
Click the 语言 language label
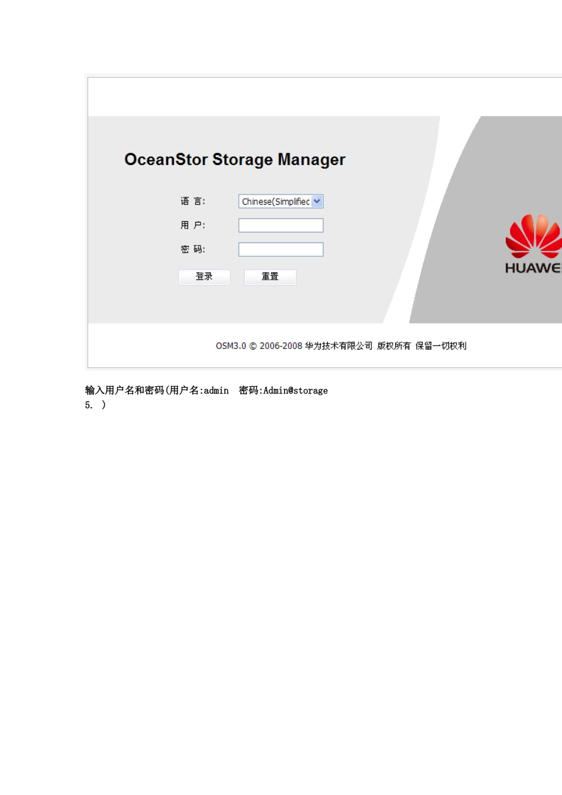click(x=193, y=202)
